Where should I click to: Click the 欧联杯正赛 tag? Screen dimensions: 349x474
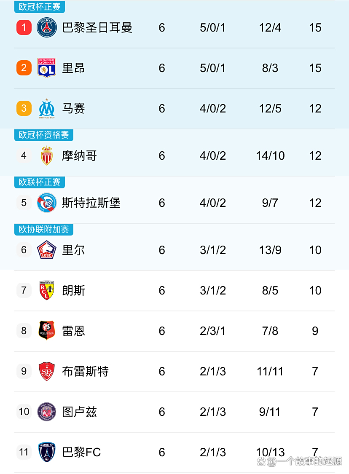[x=40, y=182]
